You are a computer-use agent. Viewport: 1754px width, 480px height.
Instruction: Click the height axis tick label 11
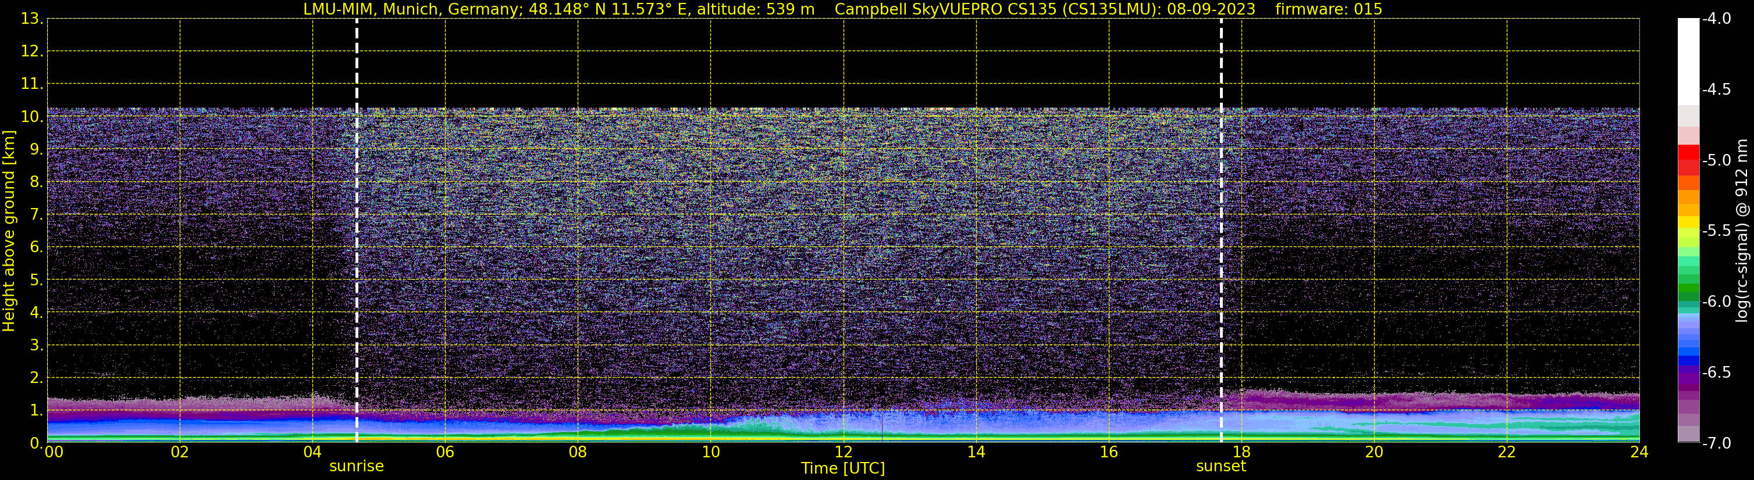pos(31,84)
